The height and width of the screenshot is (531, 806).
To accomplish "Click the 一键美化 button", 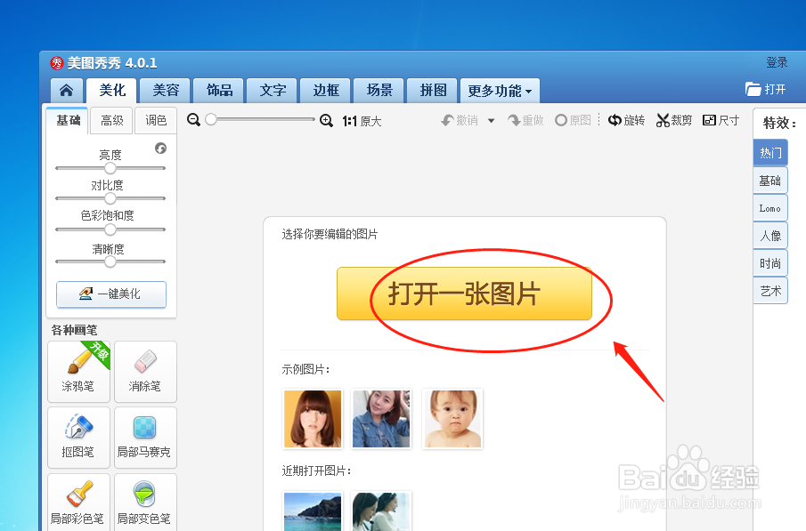I will coord(111,294).
